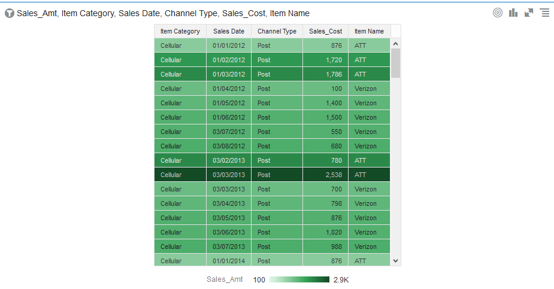Click the 1,786 Sales_Cost cell
Screen dimensions: 554x289
point(325,74)
